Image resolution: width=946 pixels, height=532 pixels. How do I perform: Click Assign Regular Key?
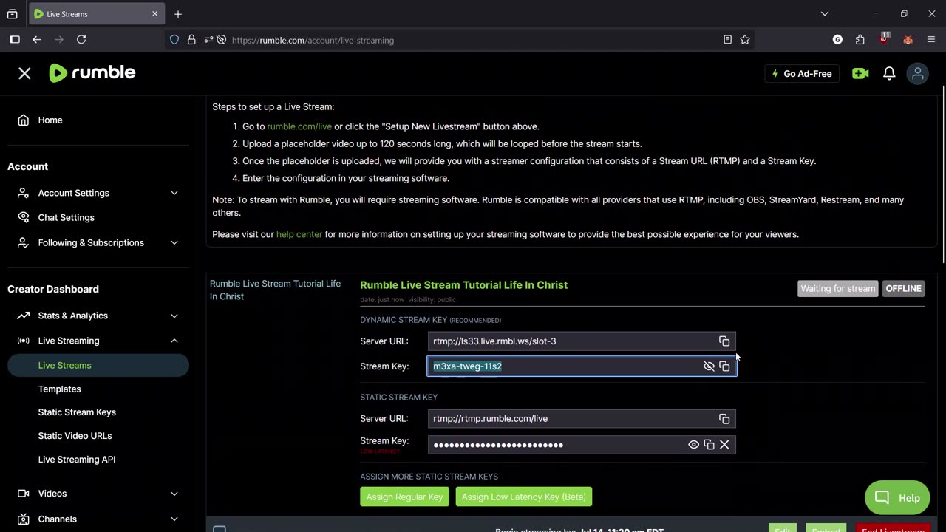coord(404,497)
